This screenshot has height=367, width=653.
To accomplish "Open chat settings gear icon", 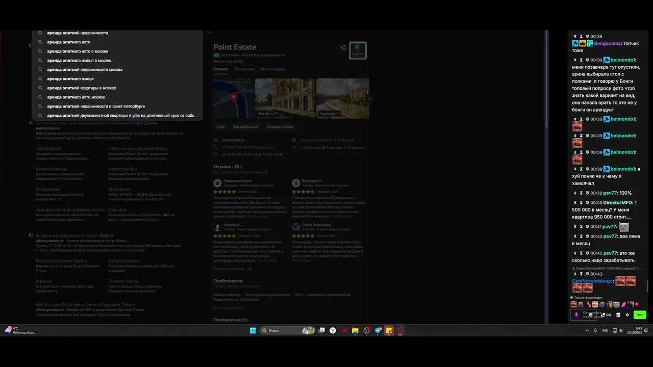I will pyautogui.click(x=627, y=315).
